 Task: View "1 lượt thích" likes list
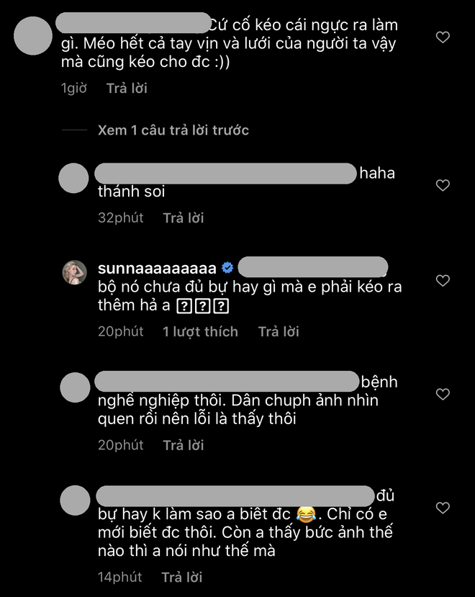[200, 331]
